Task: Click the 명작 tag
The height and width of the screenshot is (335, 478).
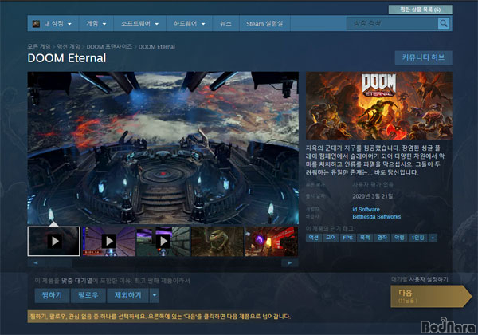Action: (x=382, y=238)
